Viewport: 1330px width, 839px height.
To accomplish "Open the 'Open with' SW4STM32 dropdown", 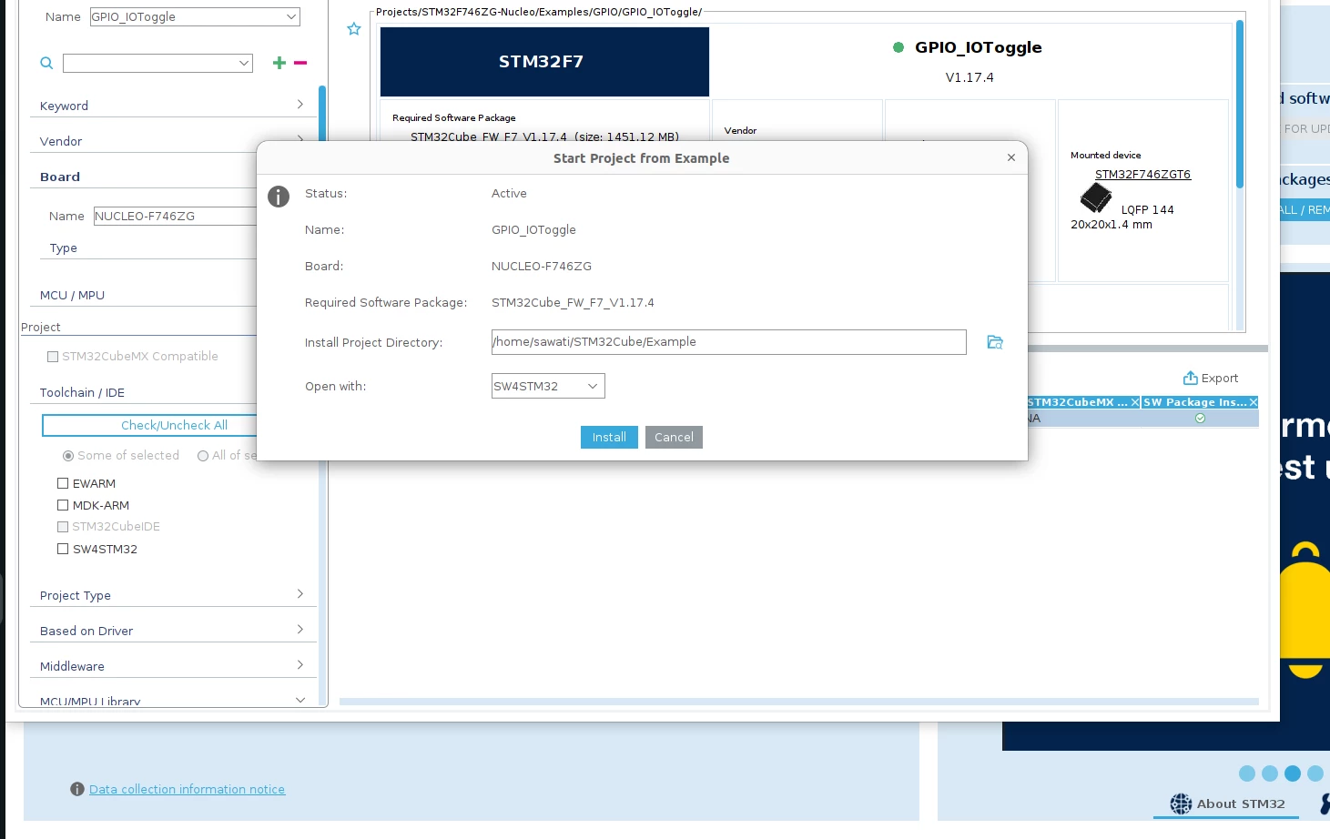I will [548, 386].
